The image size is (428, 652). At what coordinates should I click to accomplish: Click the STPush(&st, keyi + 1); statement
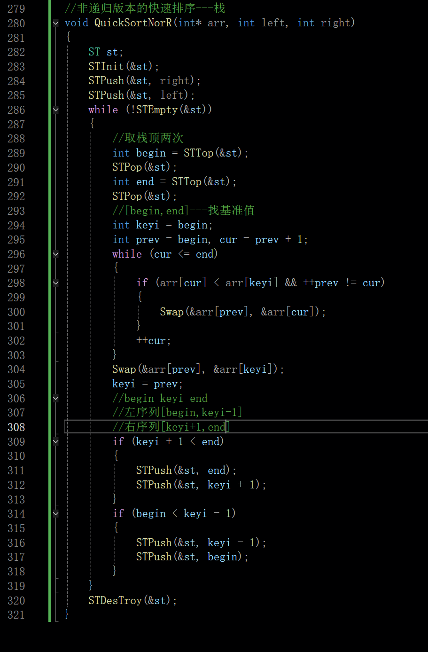tap(202, 485)
